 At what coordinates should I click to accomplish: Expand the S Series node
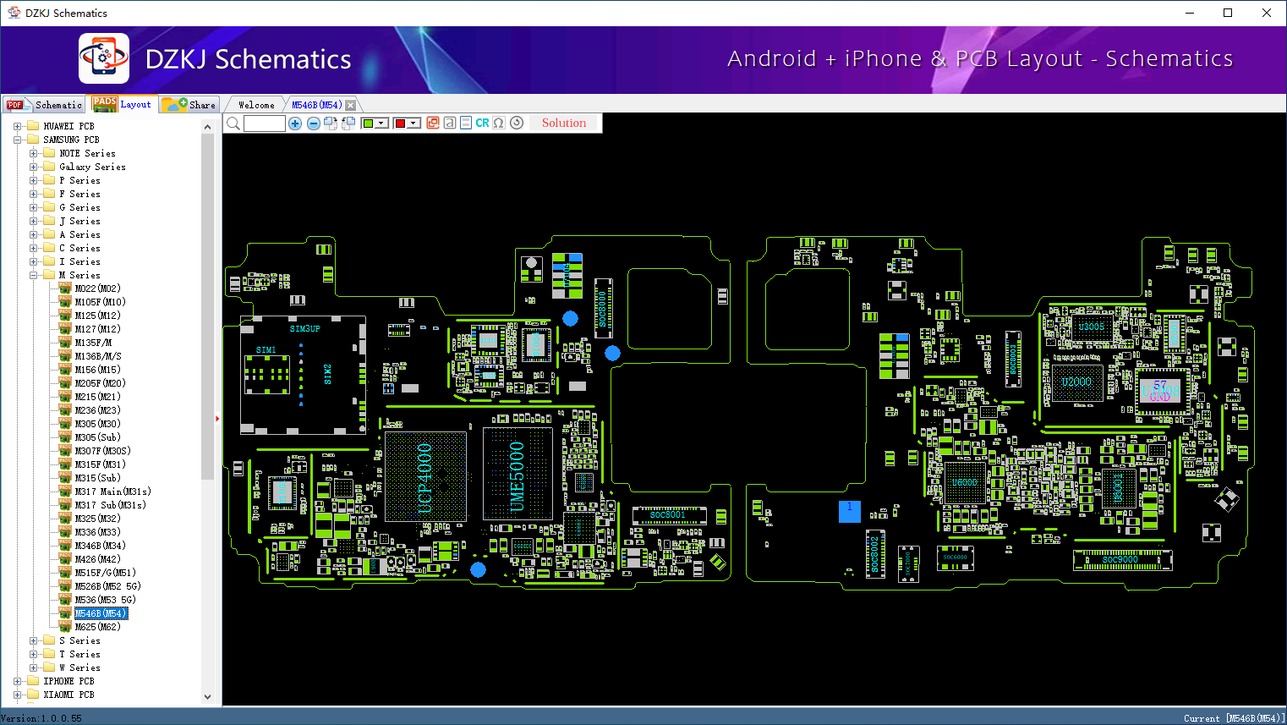point(33,640)
